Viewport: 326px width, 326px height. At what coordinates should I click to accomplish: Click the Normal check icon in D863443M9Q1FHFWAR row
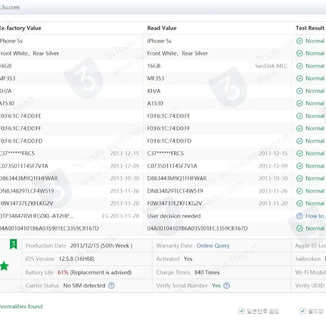point(299,178)
